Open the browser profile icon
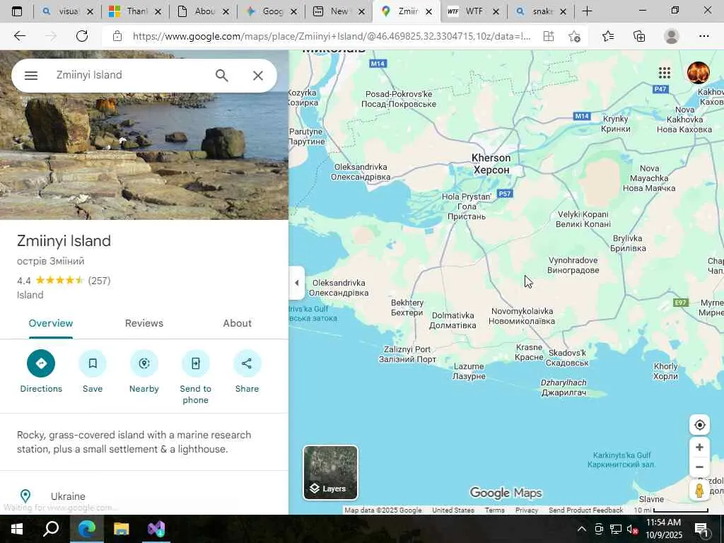 [x=672, y=36]
